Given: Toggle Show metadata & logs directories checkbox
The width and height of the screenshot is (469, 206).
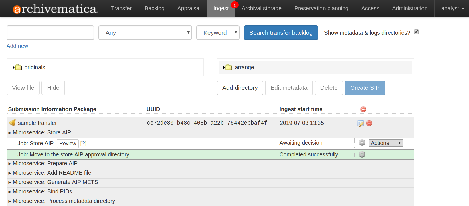Looking at the screenshot, I should 416,32.
